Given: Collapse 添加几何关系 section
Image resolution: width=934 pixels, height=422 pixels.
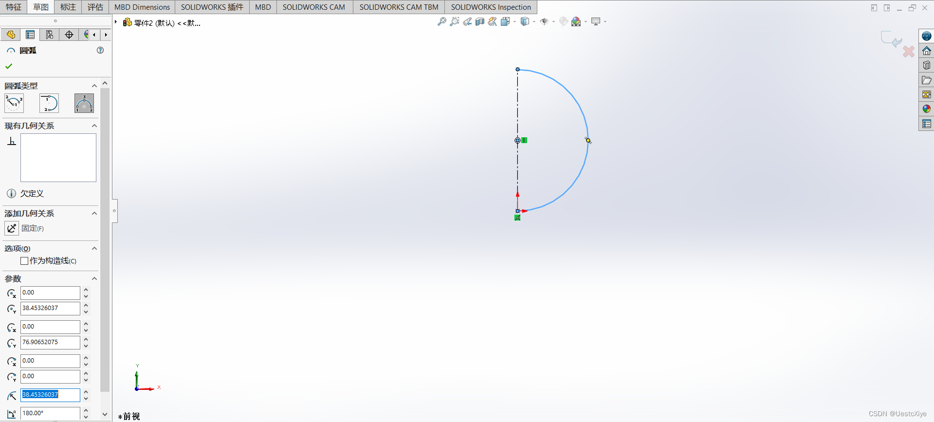Looking at the screenshot, I should pyautogui.click(x=94, y=213).
